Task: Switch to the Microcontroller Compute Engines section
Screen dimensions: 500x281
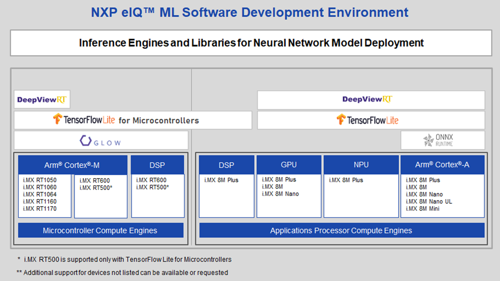Action: (100, 230)
